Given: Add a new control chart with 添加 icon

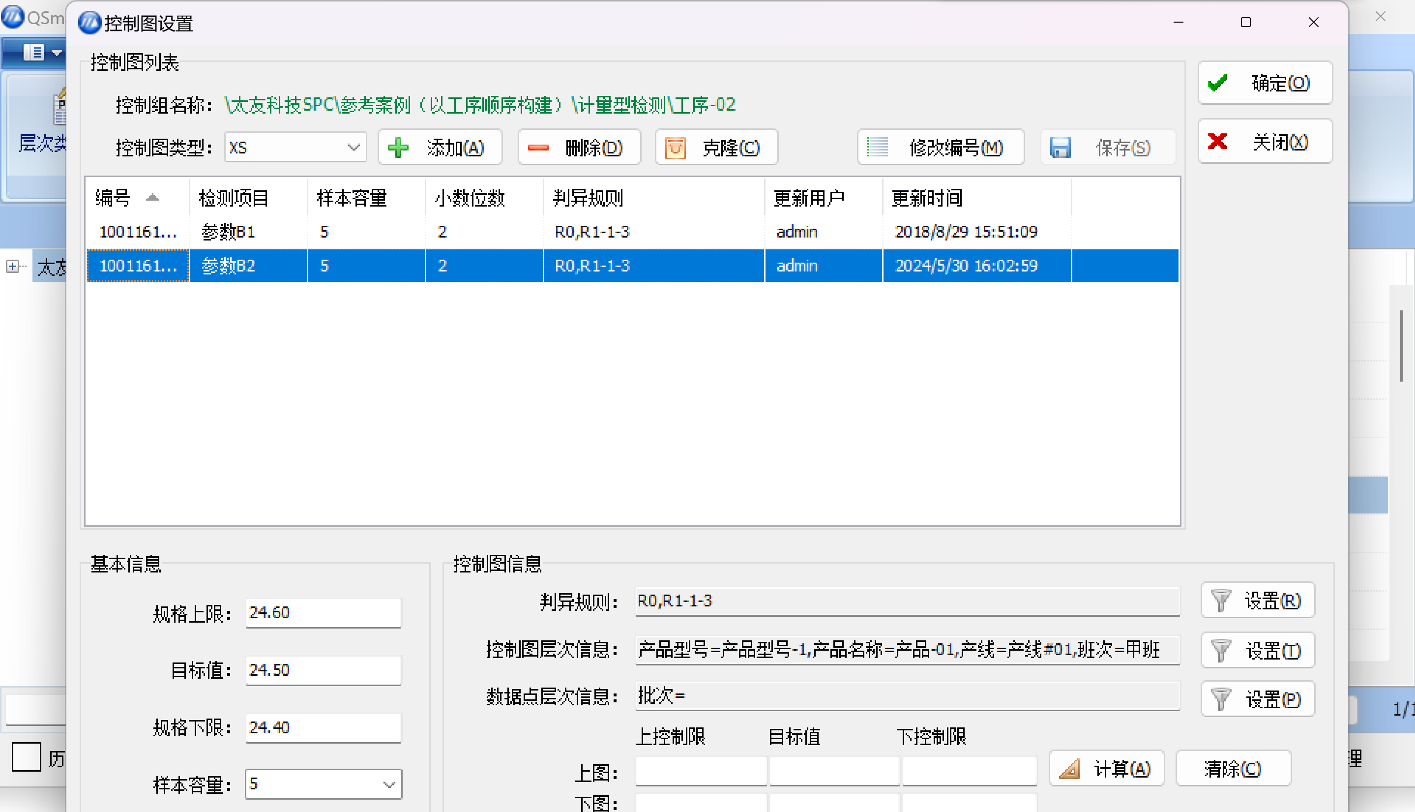Looking at the screenshot, I should (x=440, y=147).
